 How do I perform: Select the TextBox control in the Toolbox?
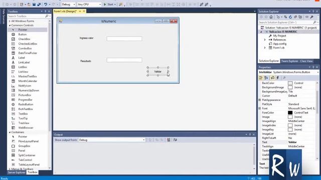click(23, 113)
